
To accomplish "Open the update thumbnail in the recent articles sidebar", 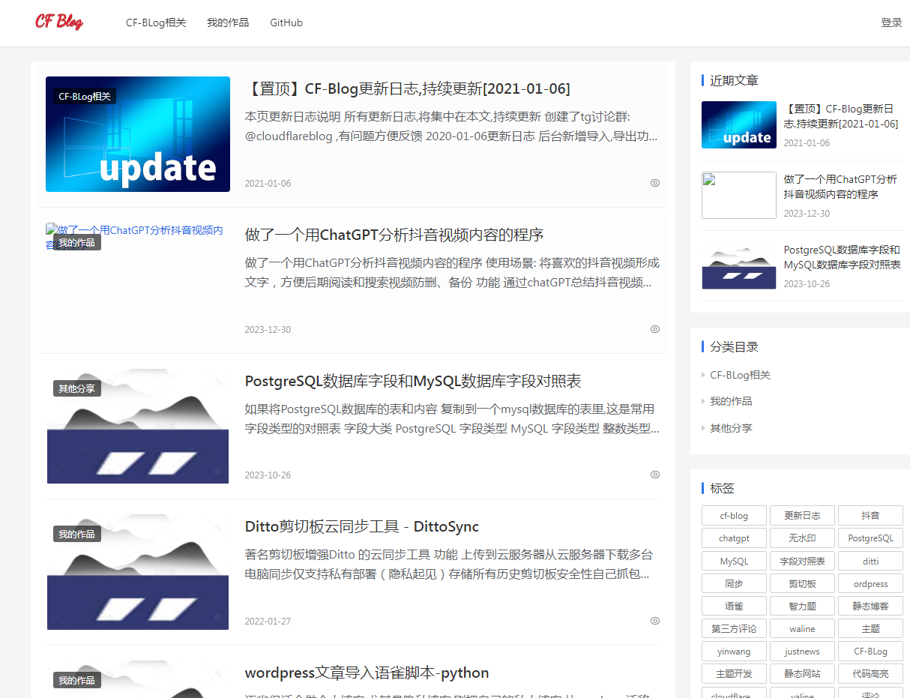I will (x=738, y=124).
